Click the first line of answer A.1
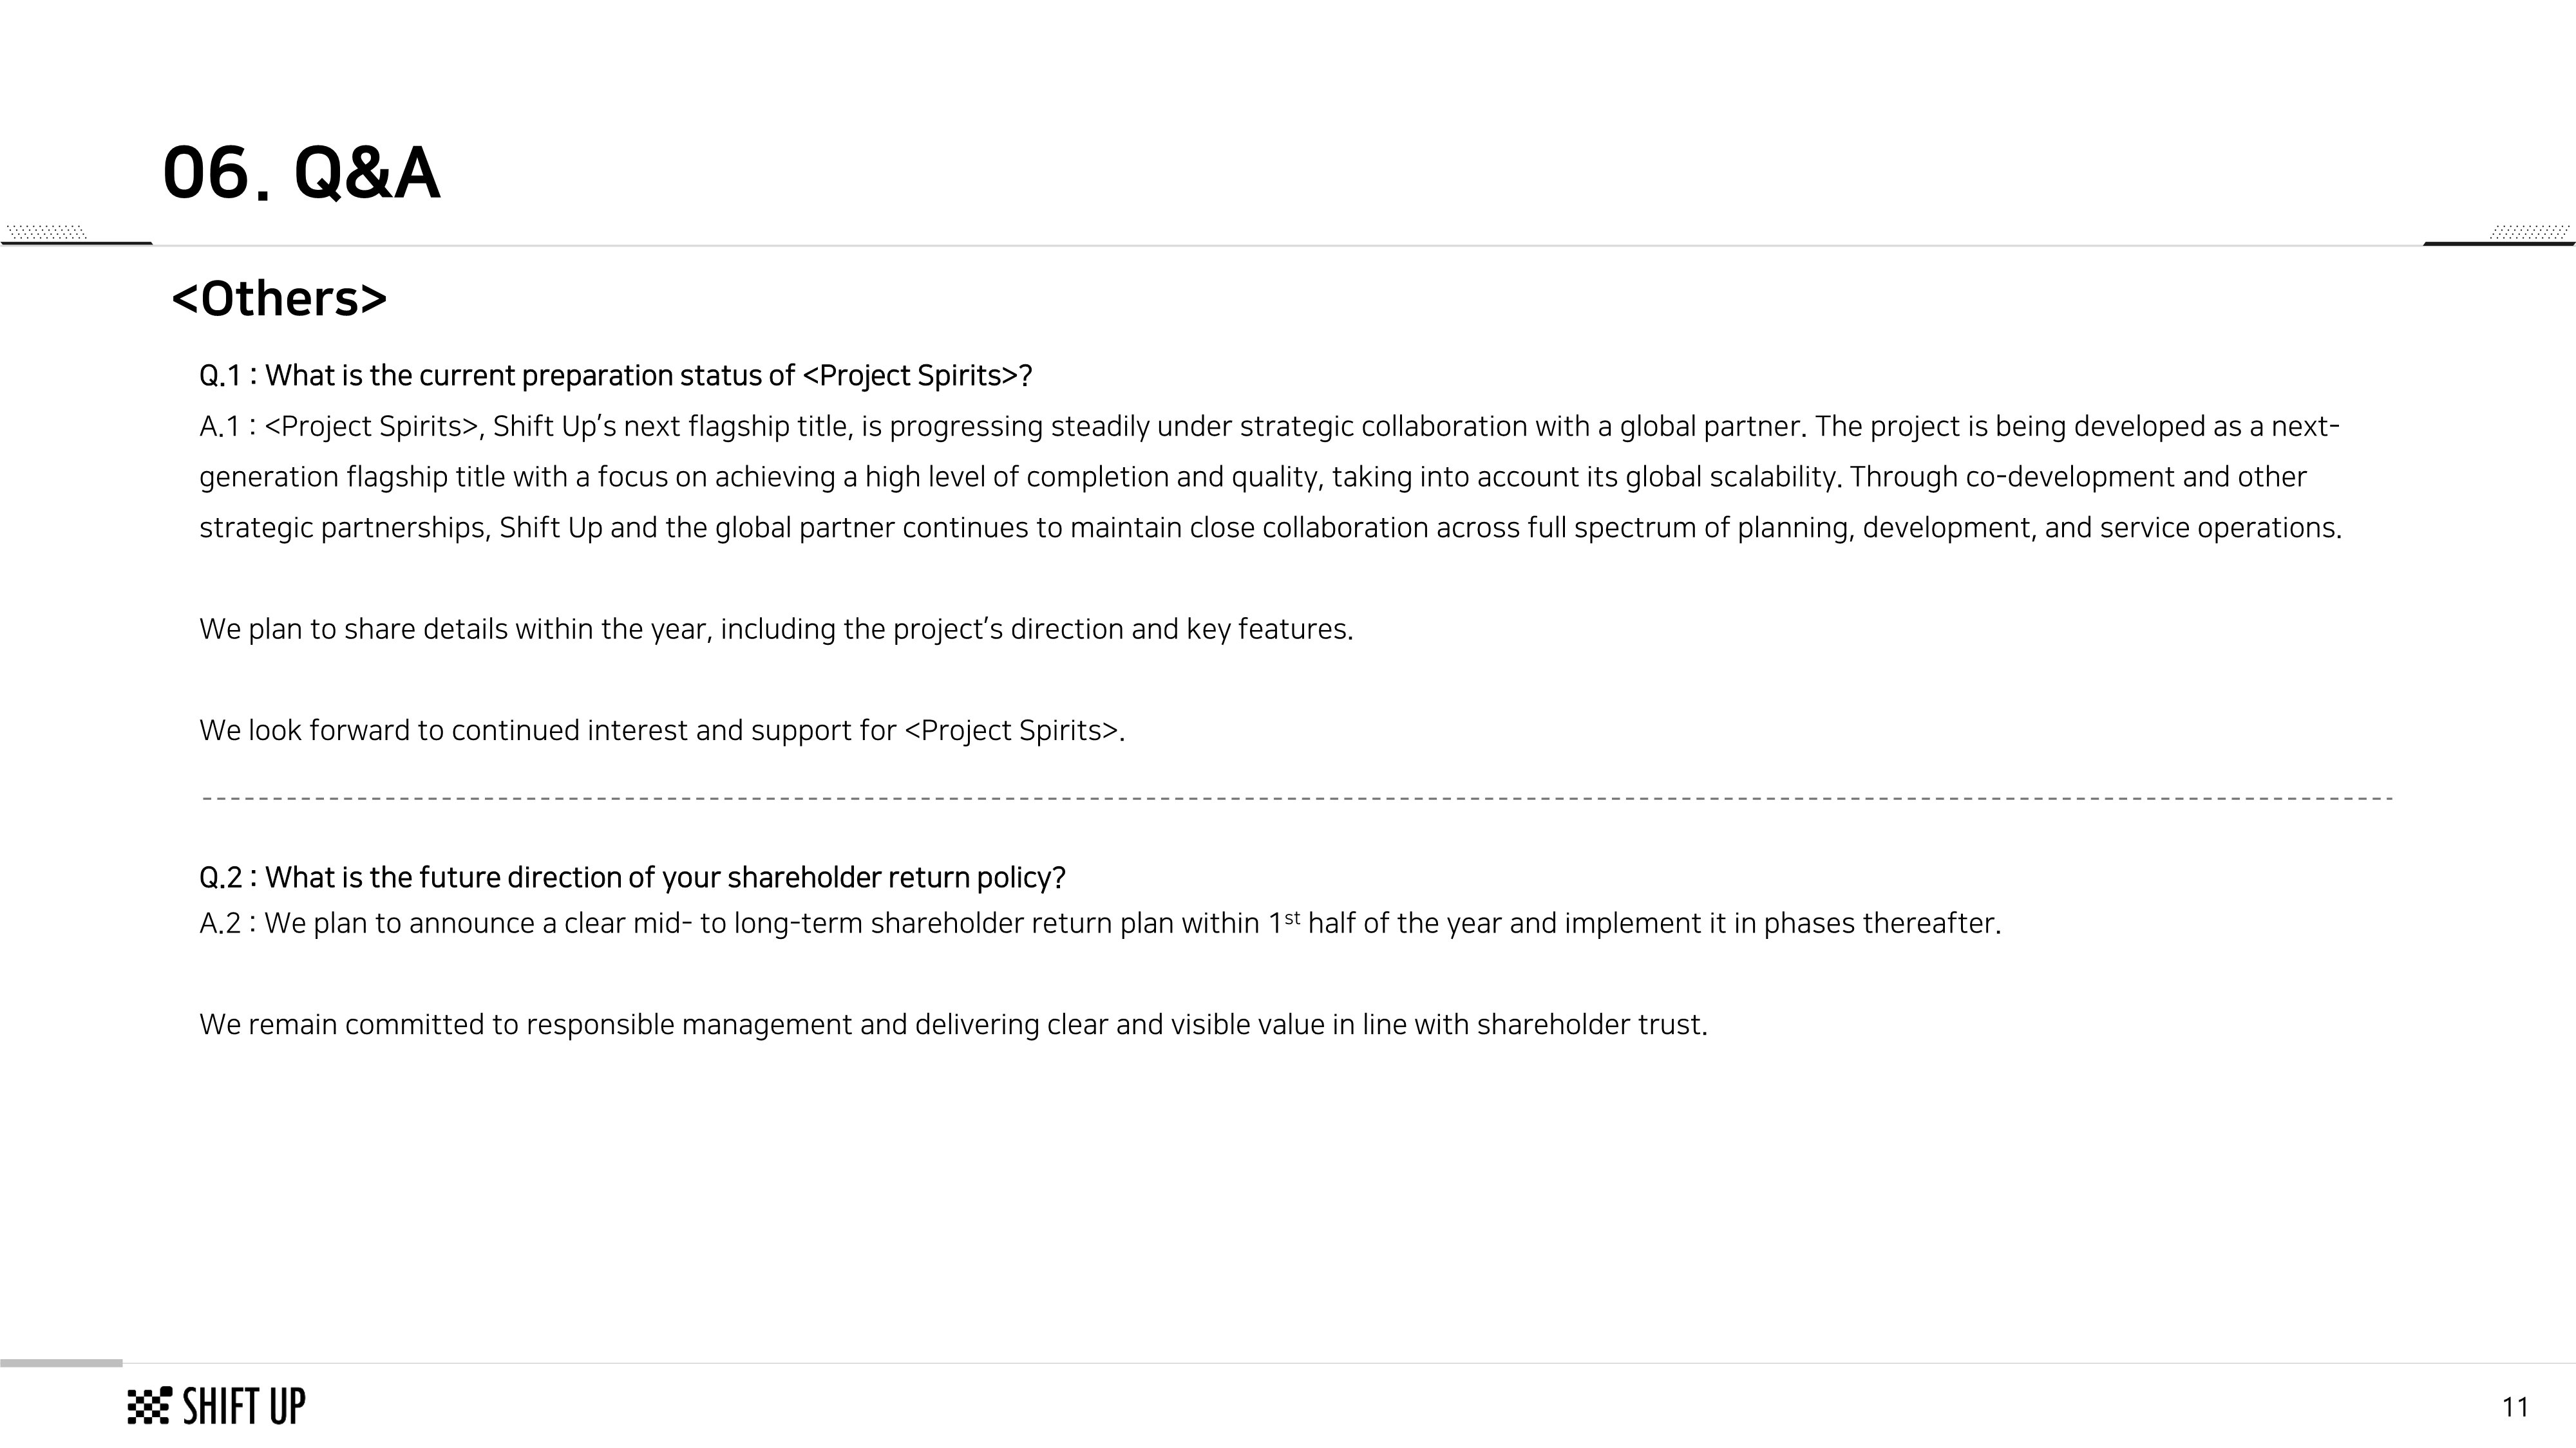Image resolution: width=2576 pixels, height=1448 pixels. (x=1269, y=427)
